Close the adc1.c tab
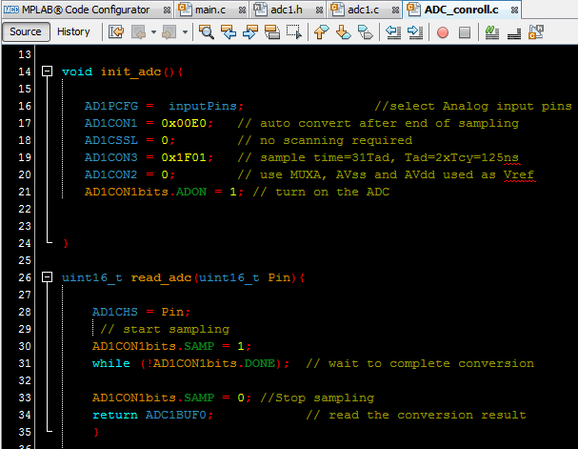 pyautogui.click(x=395, y=10)
